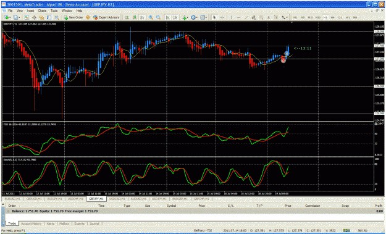This screenshot has width=386, height=234.
Task: Switch to D1 timeframe
Action: point(340,17)
